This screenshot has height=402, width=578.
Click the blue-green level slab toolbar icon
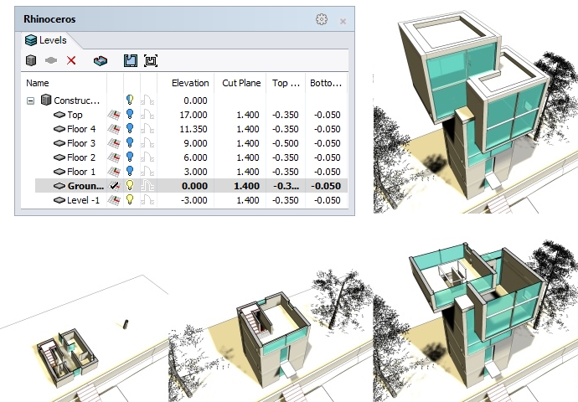click(x=101, y=60)
